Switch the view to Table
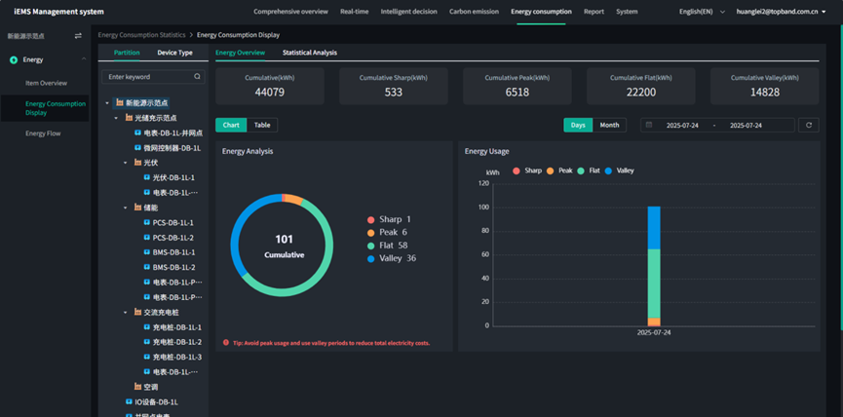843x417 pixels. pos(262,125)
